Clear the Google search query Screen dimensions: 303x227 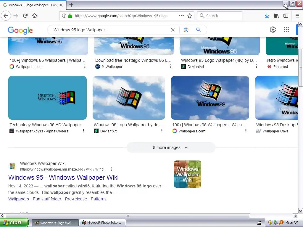coord(173,30)
